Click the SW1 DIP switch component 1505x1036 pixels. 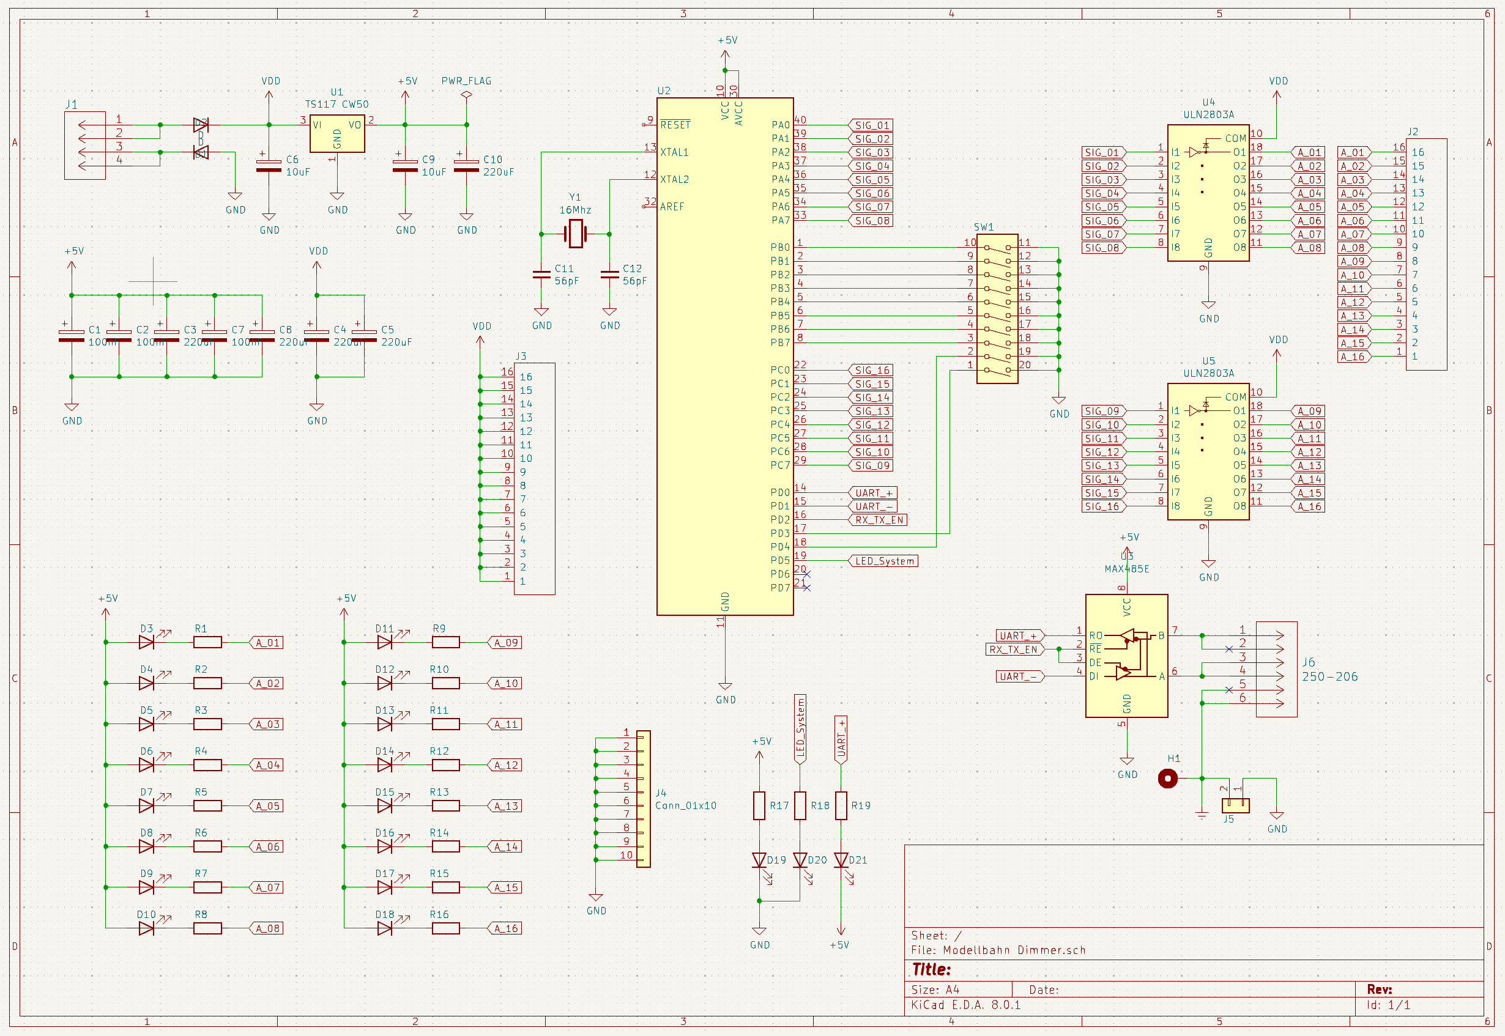point(997,309)
